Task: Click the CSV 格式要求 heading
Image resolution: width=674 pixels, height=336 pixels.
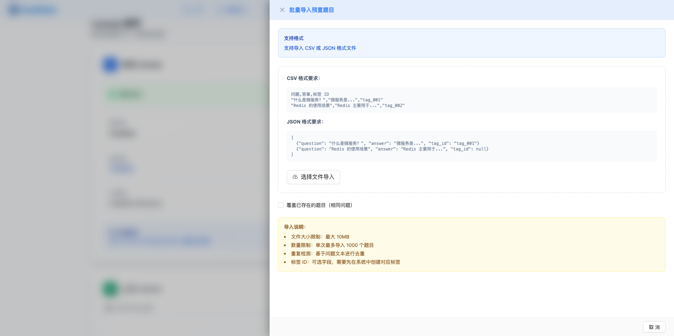Action: tap(304, 79)
